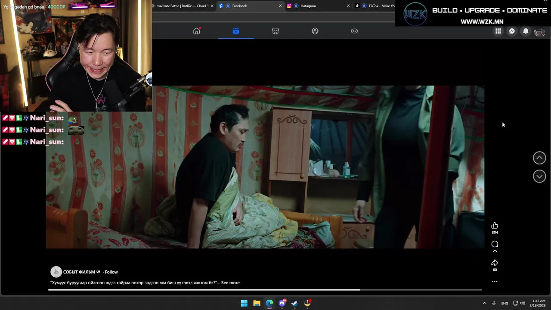Open the video's comments
The image size is (551, 310).
point(495,244)
